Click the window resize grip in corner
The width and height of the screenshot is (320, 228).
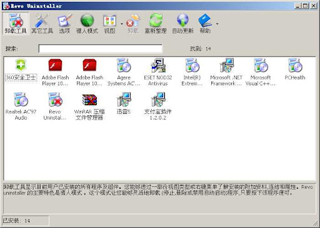[316, 224]
